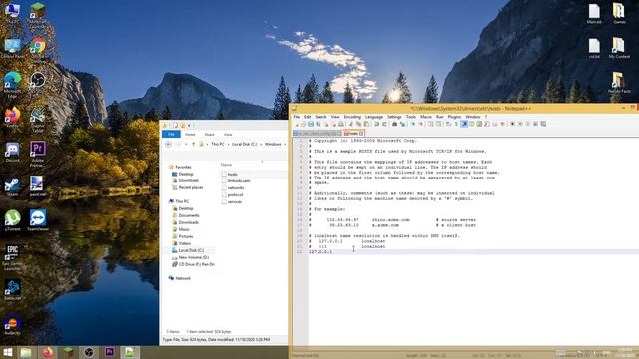Expand the chevron after This PC breadcrumb

[228, 144]
